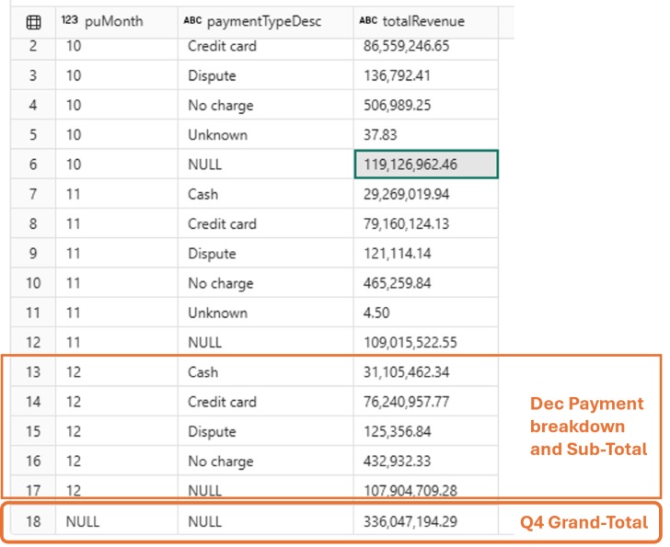Click Dispute in row 15

point(212,431)
